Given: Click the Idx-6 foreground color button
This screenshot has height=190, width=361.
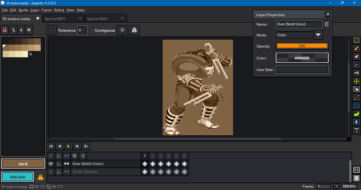Looking at the screenshot, I should click(23, 164).
